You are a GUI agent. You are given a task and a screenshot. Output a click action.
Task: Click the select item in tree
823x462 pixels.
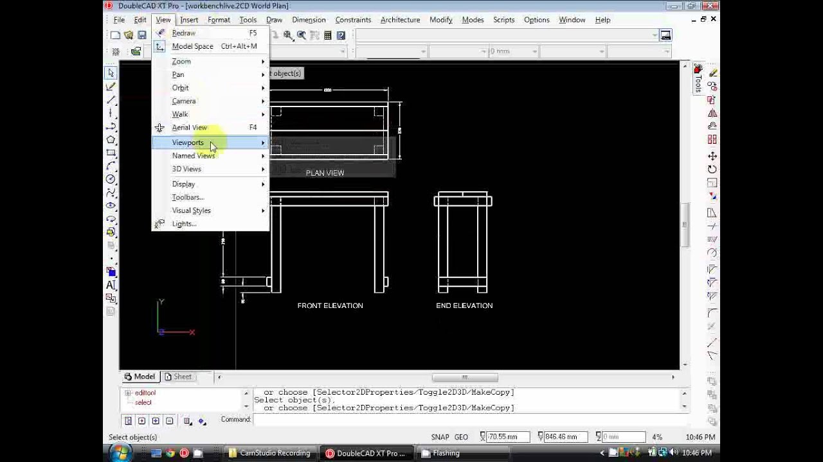(x=143, y=403)
